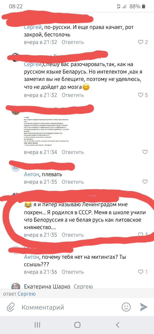The height and width of the screenshot is (334, 154).
Task: Reply to the comment from 21:36
Action: 73,272
